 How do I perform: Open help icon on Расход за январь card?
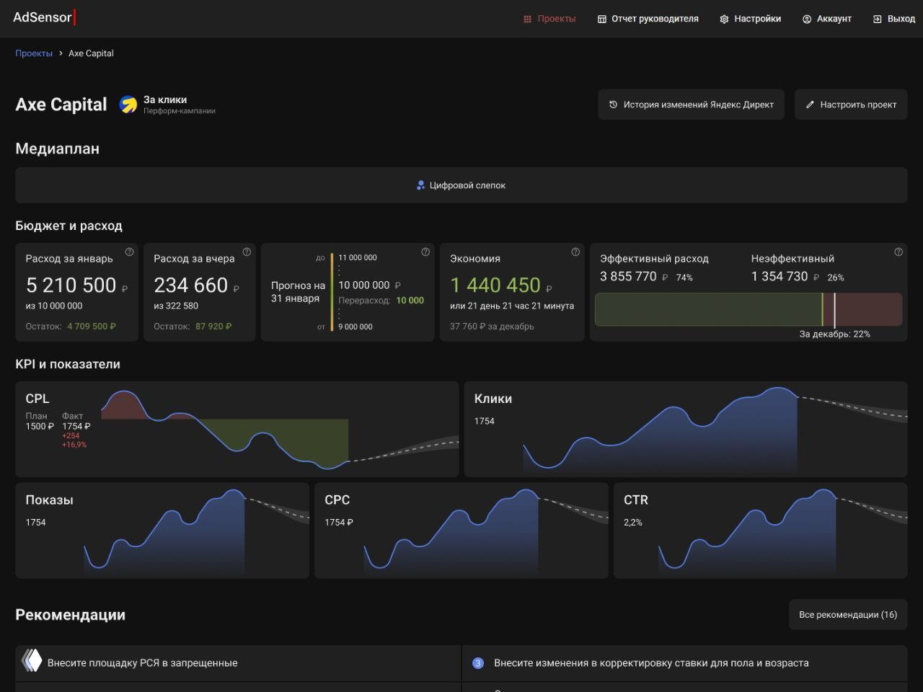130,252
